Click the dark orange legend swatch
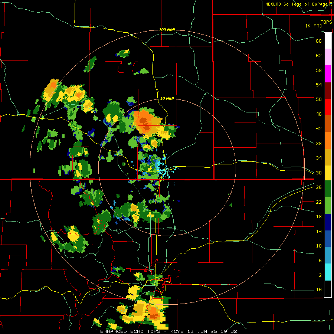The width and height of the screenshot is (334, 334). pyautogui.click(x=328, y=124)
